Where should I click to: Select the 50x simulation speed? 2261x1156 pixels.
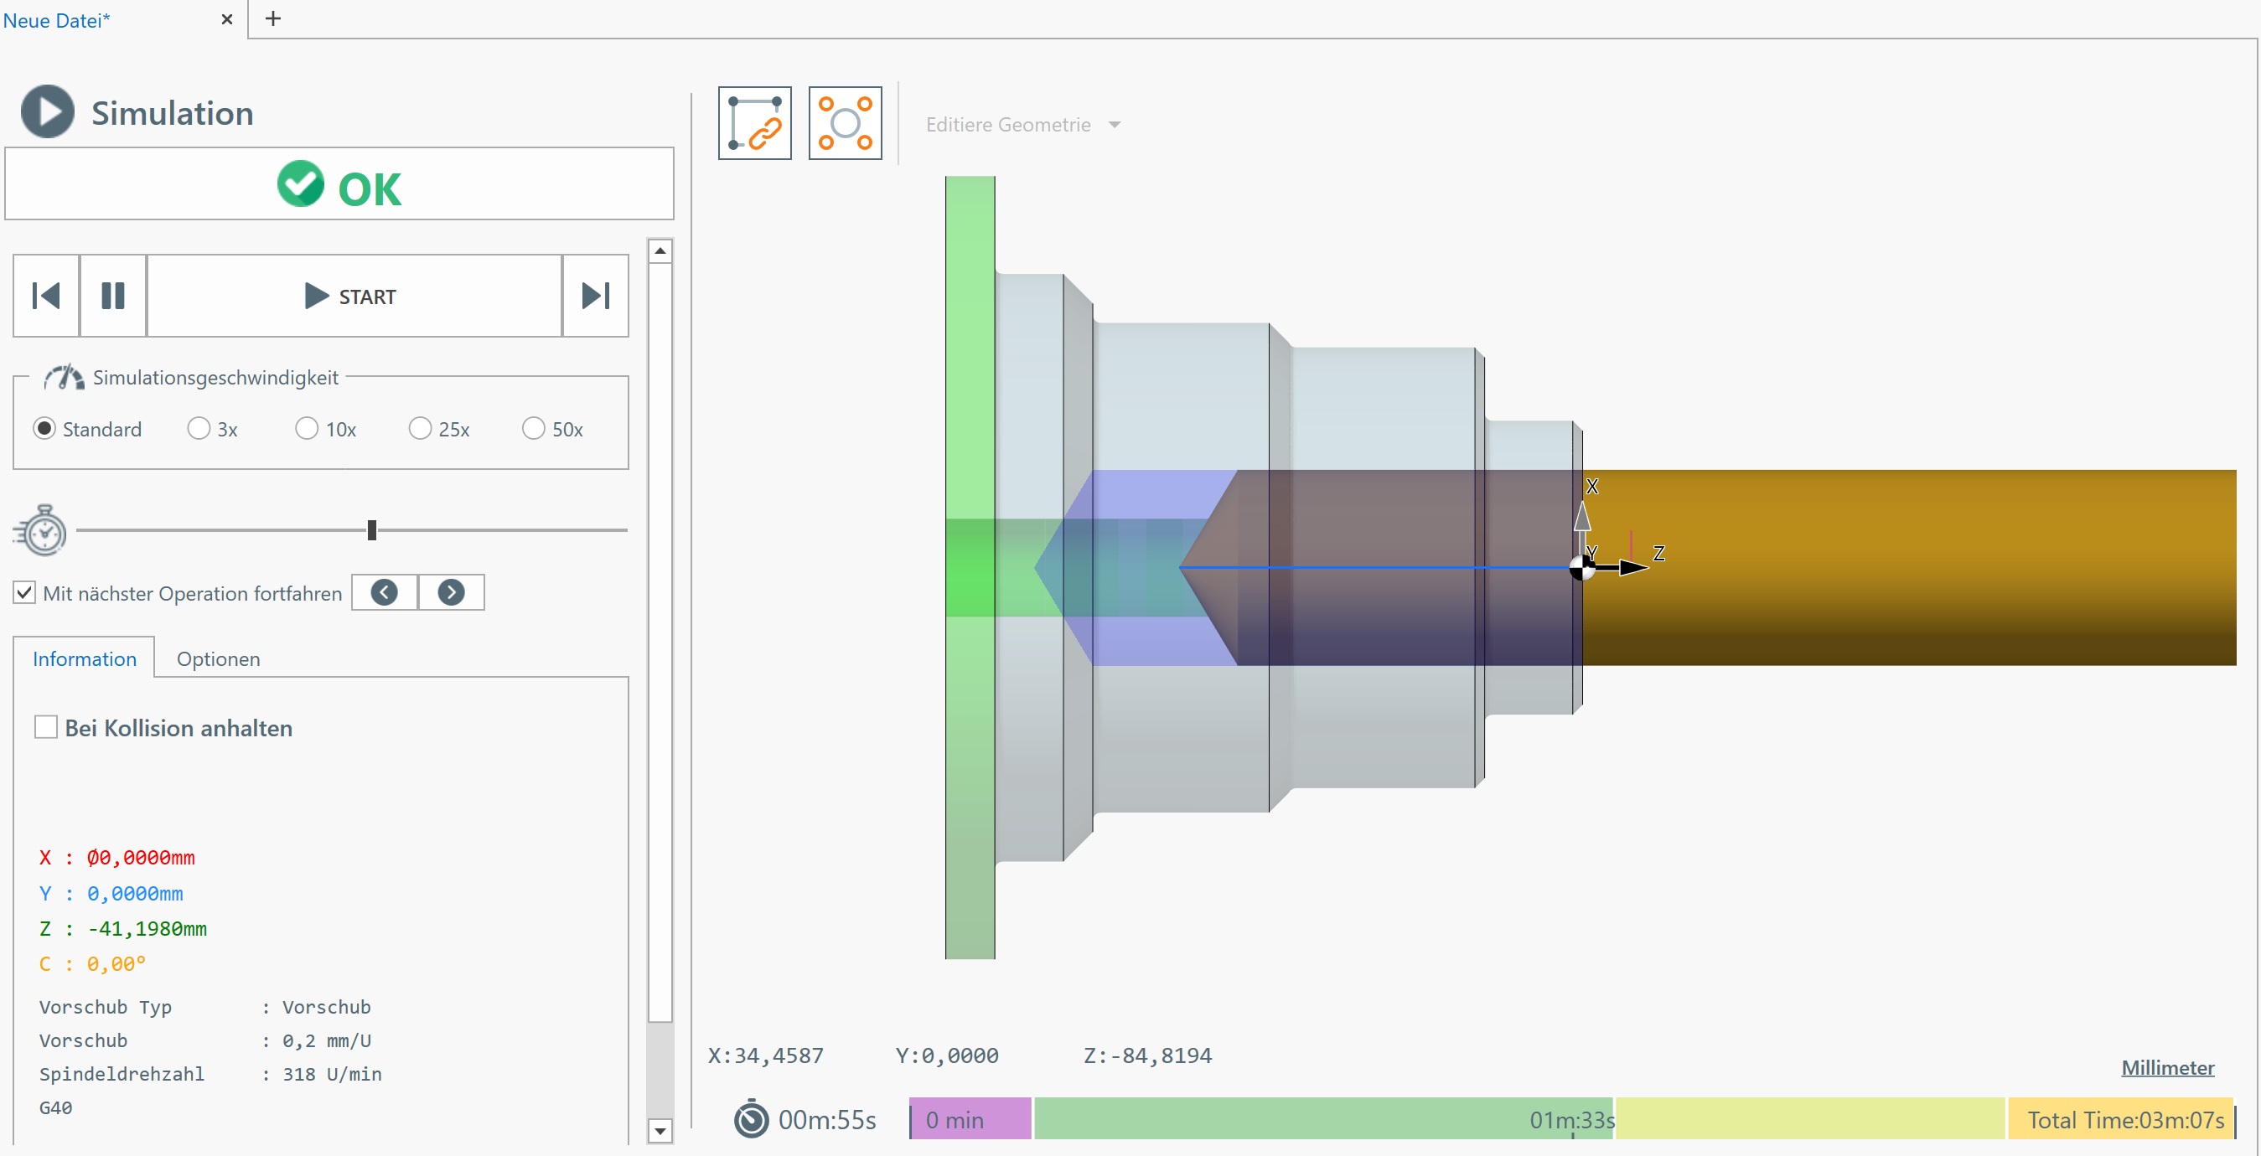533,428
